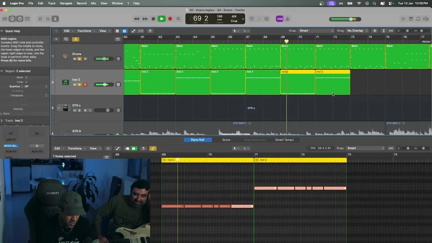Screen dimensions: 432x243
Task: Toggle the Editors scissors button
Action: 55,19
